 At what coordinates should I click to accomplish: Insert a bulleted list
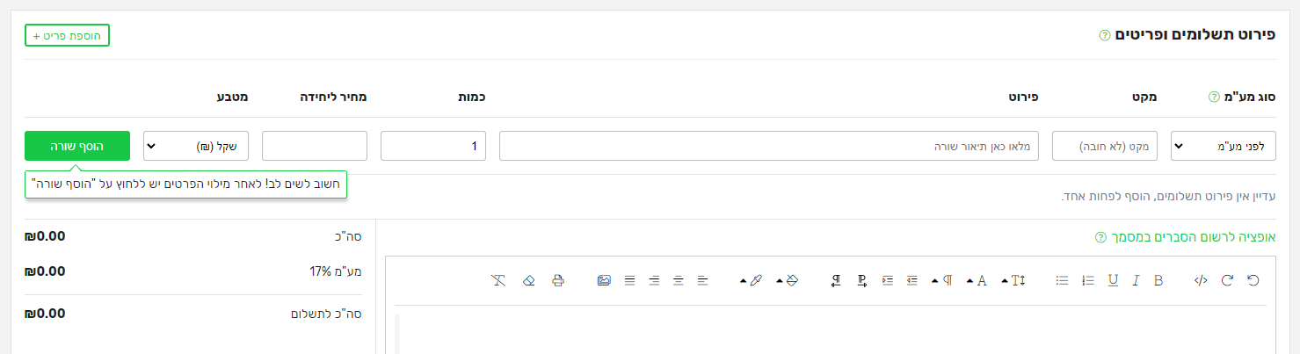coord(1063,280)
